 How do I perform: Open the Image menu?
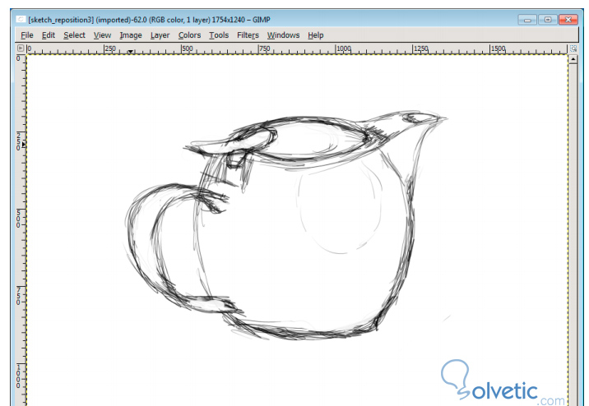[x=131, y=35]
